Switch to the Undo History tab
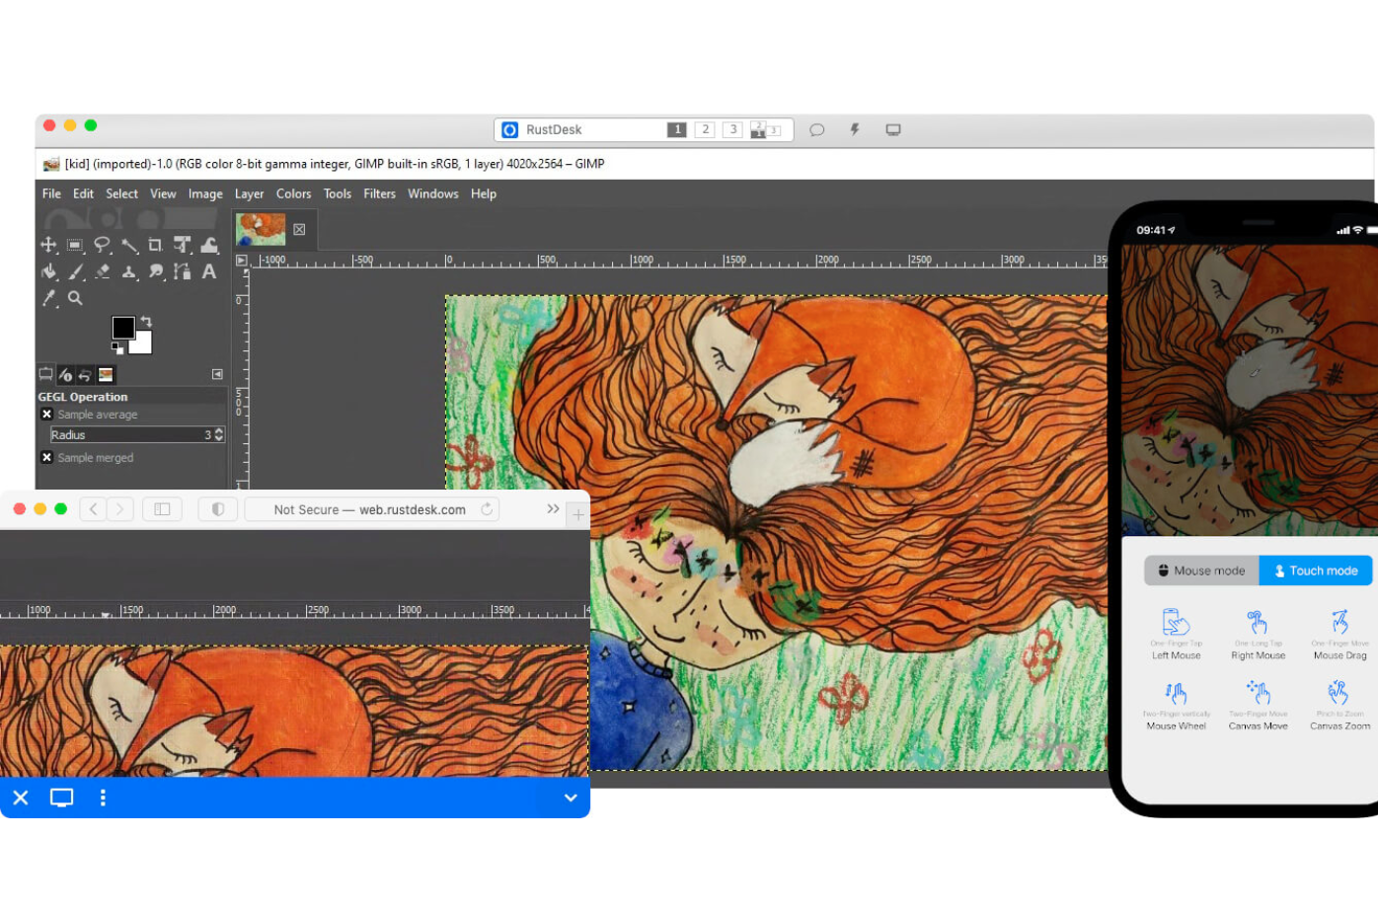 click(85, 375)
